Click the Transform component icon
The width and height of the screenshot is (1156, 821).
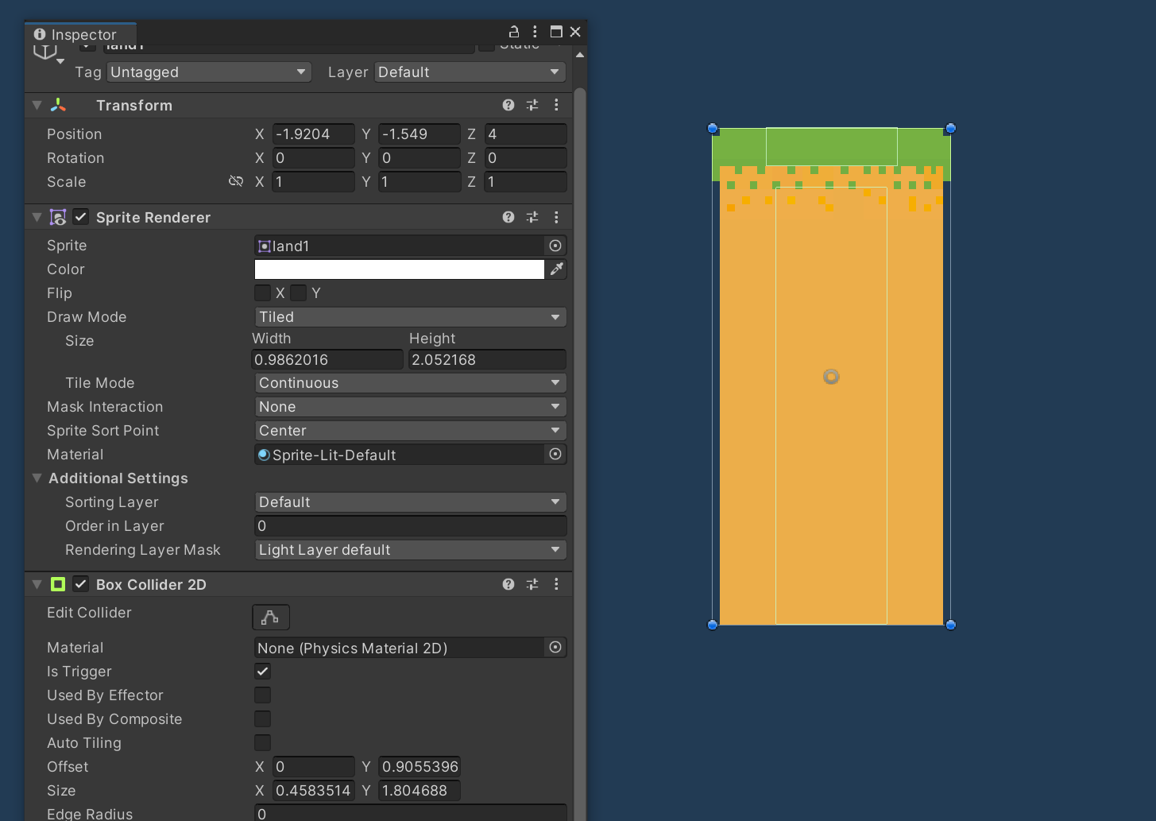coord(57,104)
